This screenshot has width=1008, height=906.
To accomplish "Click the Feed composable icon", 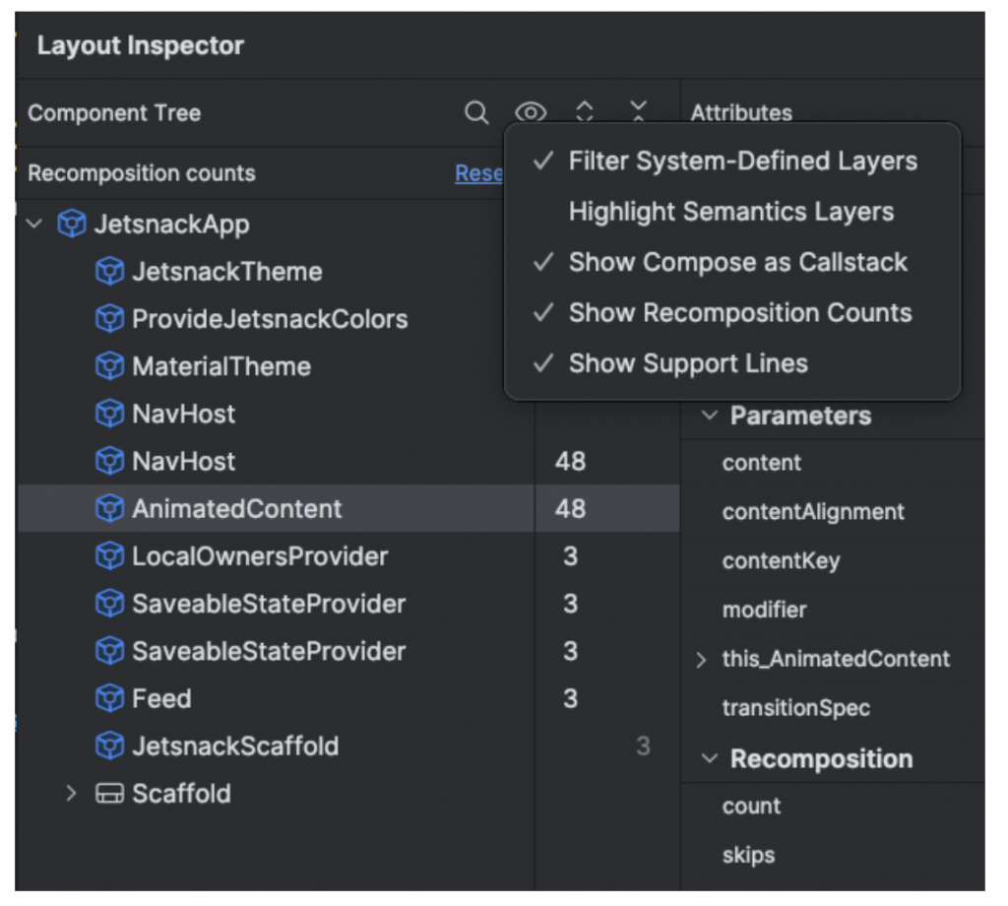I will pos(109,699).
